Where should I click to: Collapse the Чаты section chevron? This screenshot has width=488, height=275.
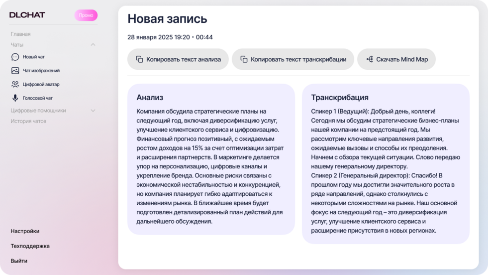(x=93, y=45)
